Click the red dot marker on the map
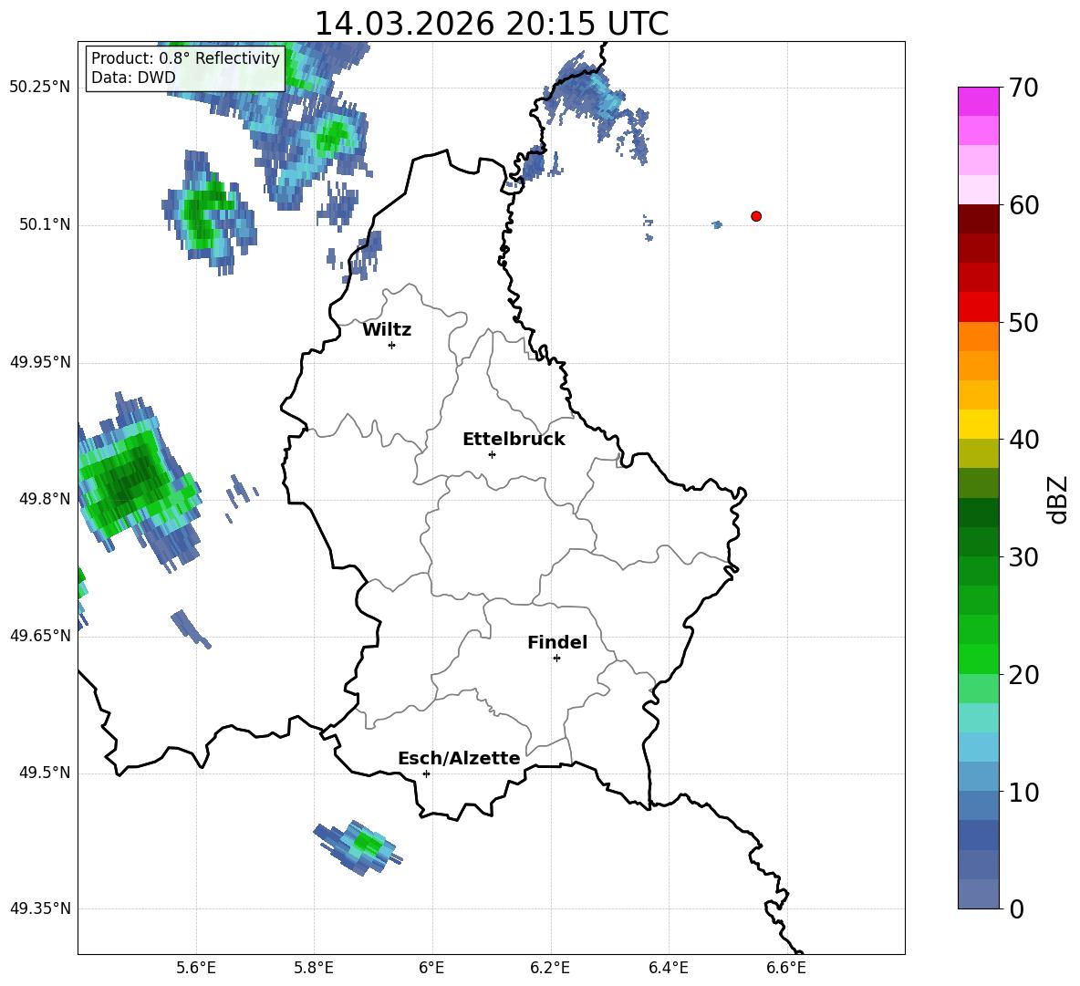Screen dimensions: 1080x986 pyautogui.click(x=756, y=216)
